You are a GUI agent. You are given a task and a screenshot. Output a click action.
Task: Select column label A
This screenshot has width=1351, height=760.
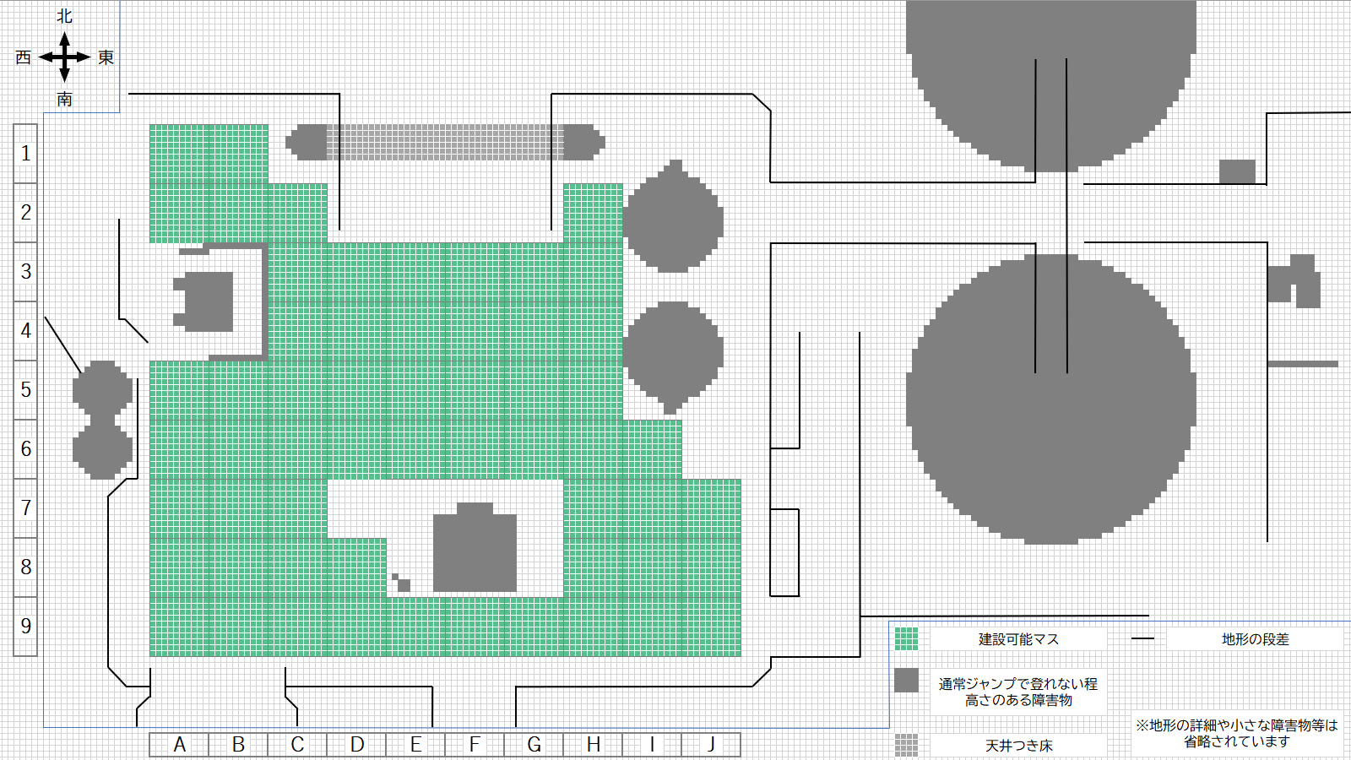pyautogui.click(x=179, y=745)
